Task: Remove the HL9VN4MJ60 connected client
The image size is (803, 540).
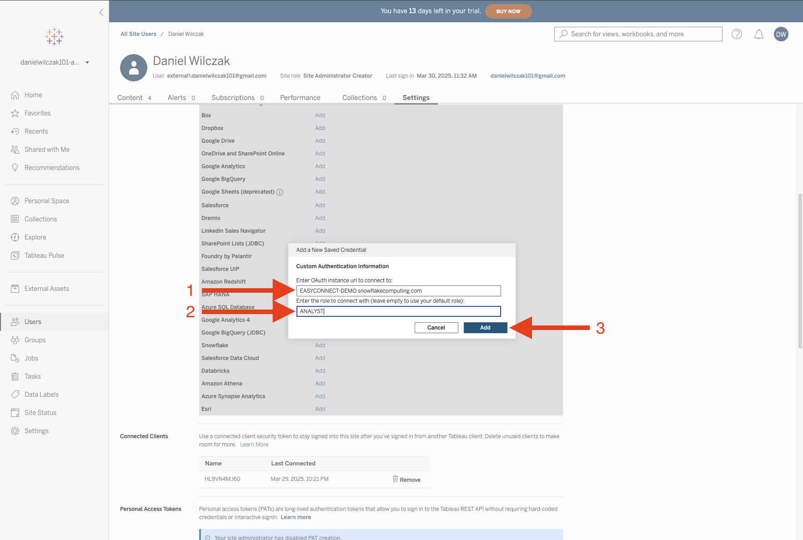Action: pos(407,480)
